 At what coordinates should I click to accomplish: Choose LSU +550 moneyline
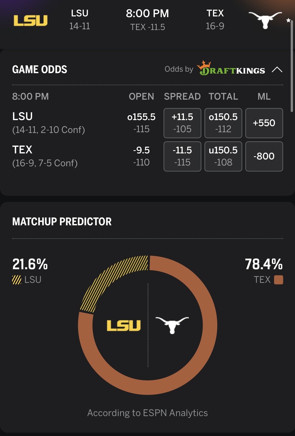click(x=264, y=123)
